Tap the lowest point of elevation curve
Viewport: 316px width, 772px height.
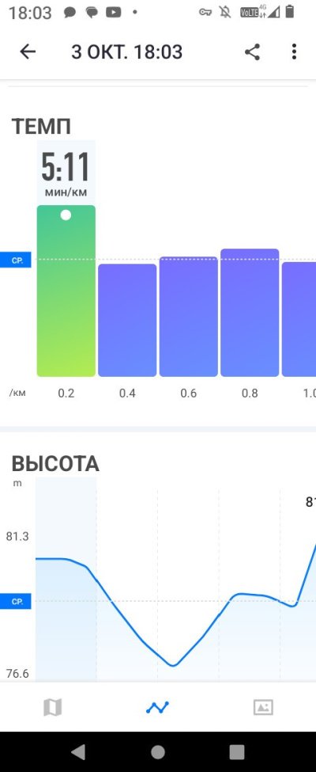pos(173,665)
